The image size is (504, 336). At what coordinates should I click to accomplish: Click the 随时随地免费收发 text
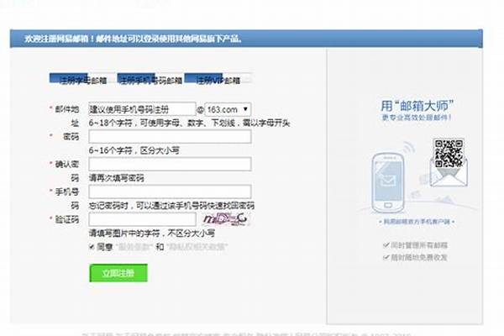[419, 258]
